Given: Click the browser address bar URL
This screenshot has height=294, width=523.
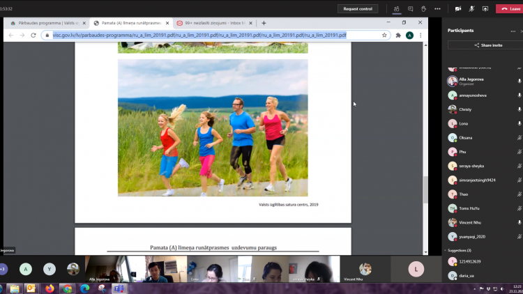Looking at the screenshot, I should 199,35.
